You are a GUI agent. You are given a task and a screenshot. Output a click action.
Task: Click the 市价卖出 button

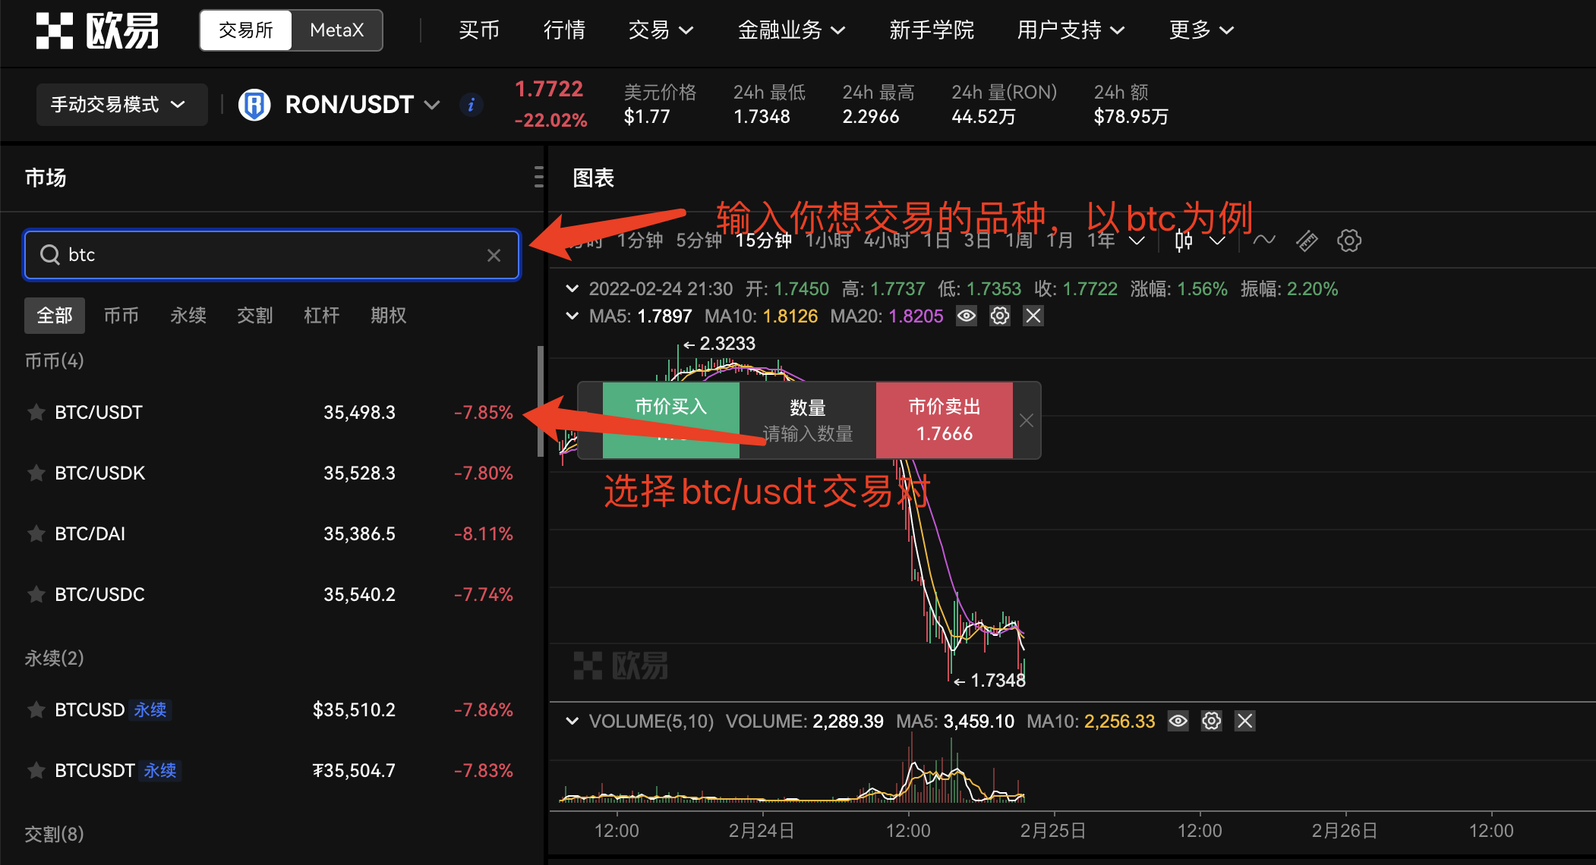click(x=944, y=420)
